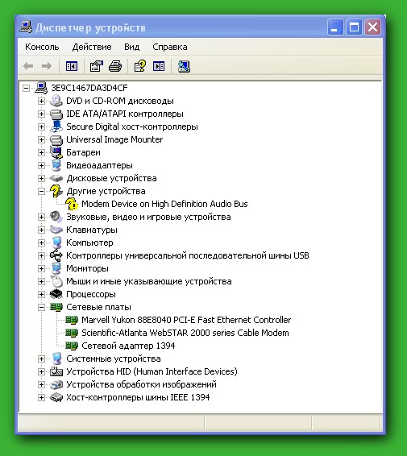Open the Консоль menu
Image resolution: width=407 pixels, height=456 pixels.
tap(42, 47)
